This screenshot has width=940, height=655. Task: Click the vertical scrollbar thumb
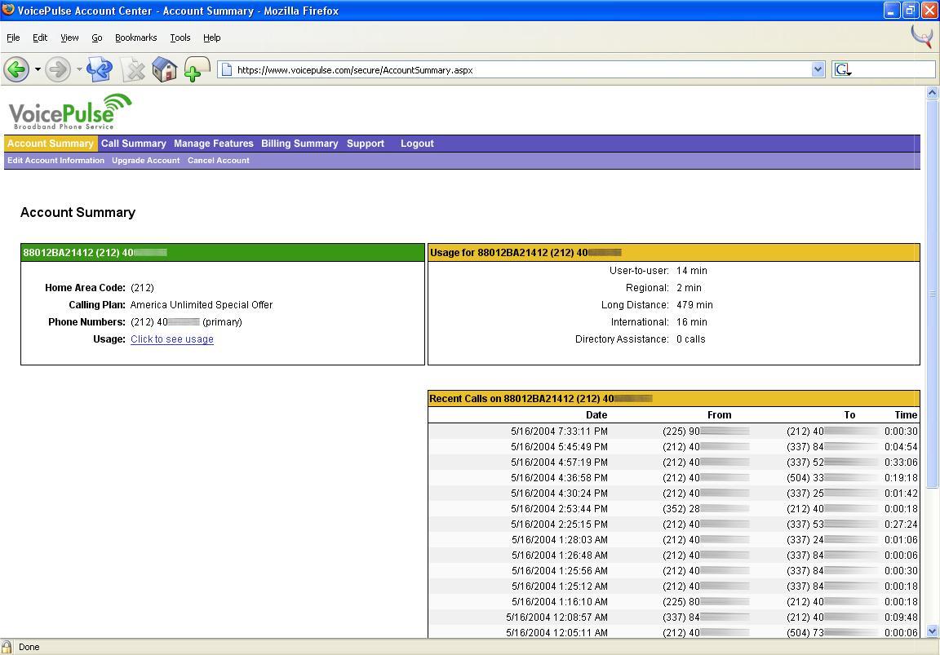(x=932, y=294)
